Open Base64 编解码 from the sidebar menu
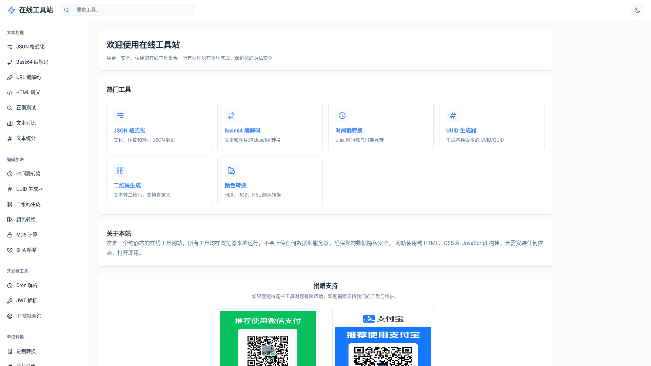The image size is (651, 366). pyautogui.click(x=44, y=62)
